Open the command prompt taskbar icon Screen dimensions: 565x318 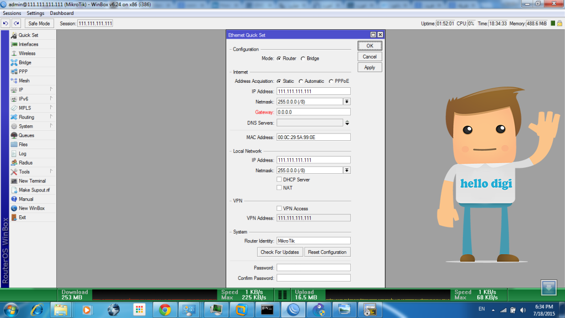click(x=267, y=310)
